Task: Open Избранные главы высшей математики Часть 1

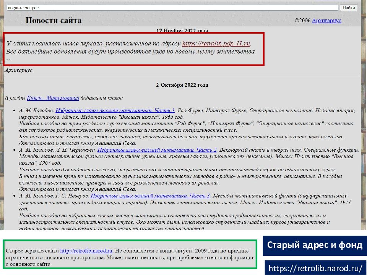Action: 115,110
